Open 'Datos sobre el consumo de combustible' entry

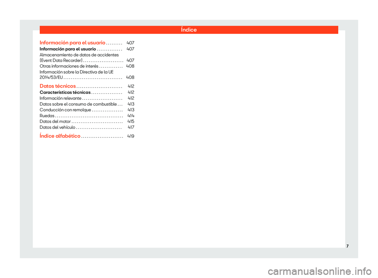click(78, 104)
